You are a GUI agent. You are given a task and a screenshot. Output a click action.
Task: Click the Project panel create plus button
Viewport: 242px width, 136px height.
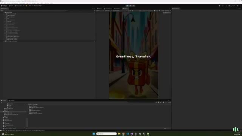tap(2, 102)
